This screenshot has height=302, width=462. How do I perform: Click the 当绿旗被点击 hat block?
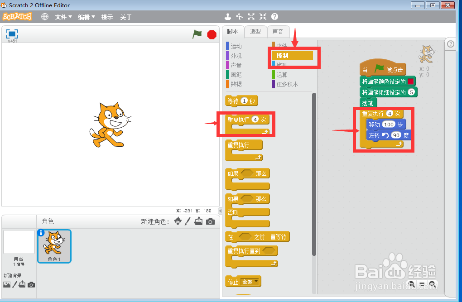pyautogui.click(x=383, y=68)
